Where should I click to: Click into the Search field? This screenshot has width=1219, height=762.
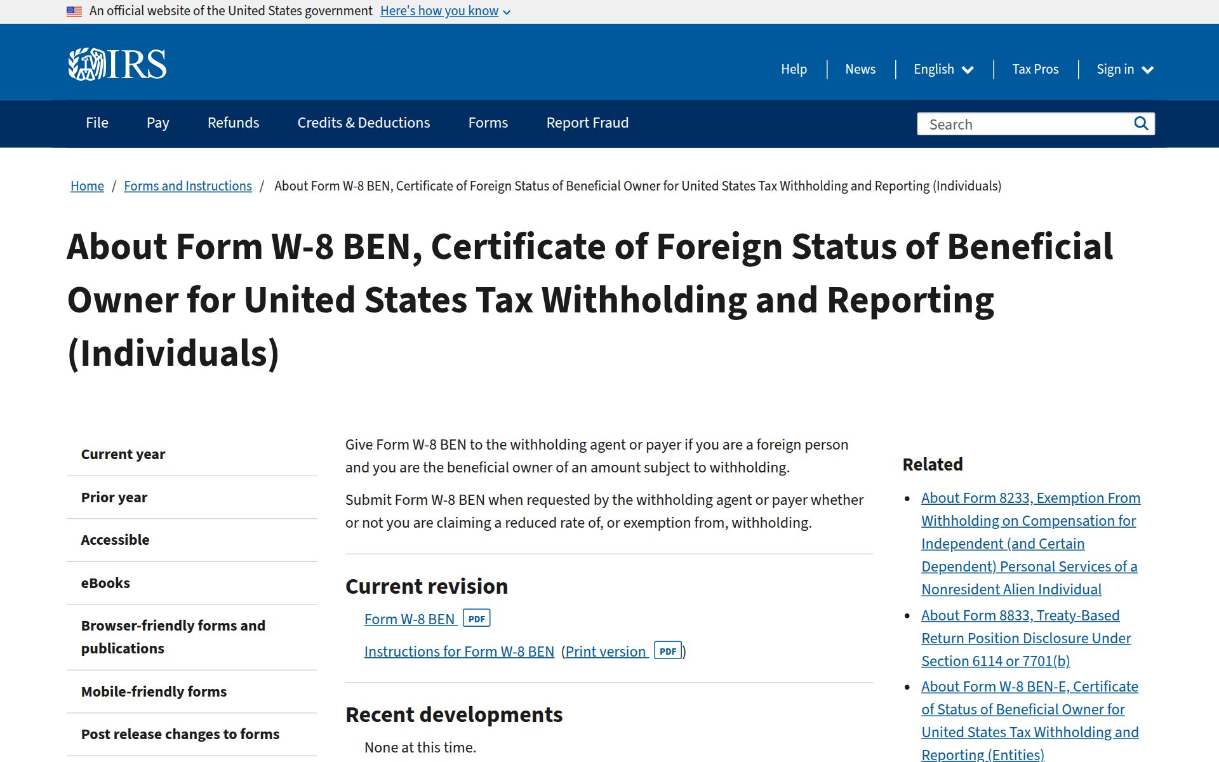coord(1023,124)
